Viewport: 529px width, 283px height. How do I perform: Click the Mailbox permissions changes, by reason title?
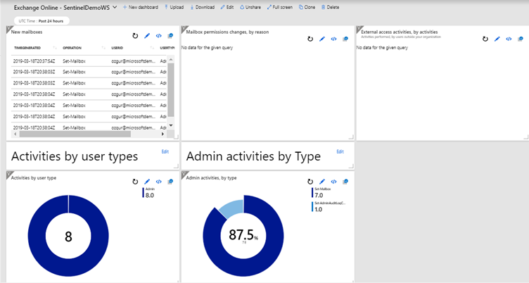point(227,32)
